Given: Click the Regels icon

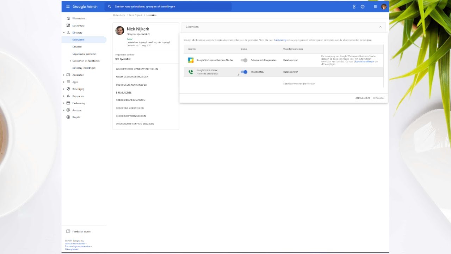Looking at the screenshot, I should pyautogui.click(x=68, y=117).
